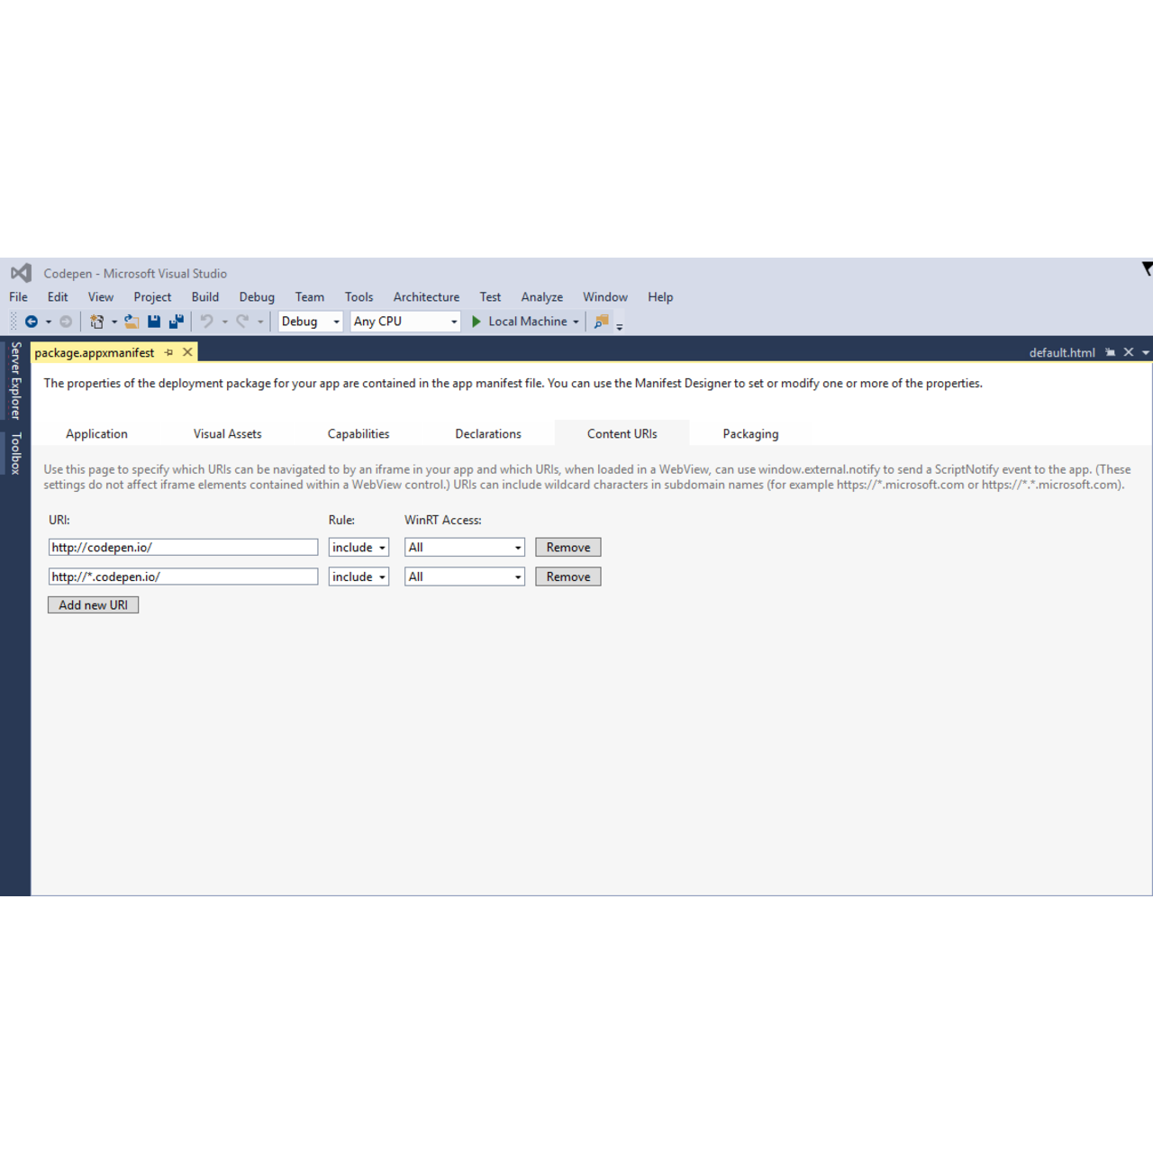This screenshot has height=1153, width=1153.
Task: Click the Save All icon
Action: point(177,322)
